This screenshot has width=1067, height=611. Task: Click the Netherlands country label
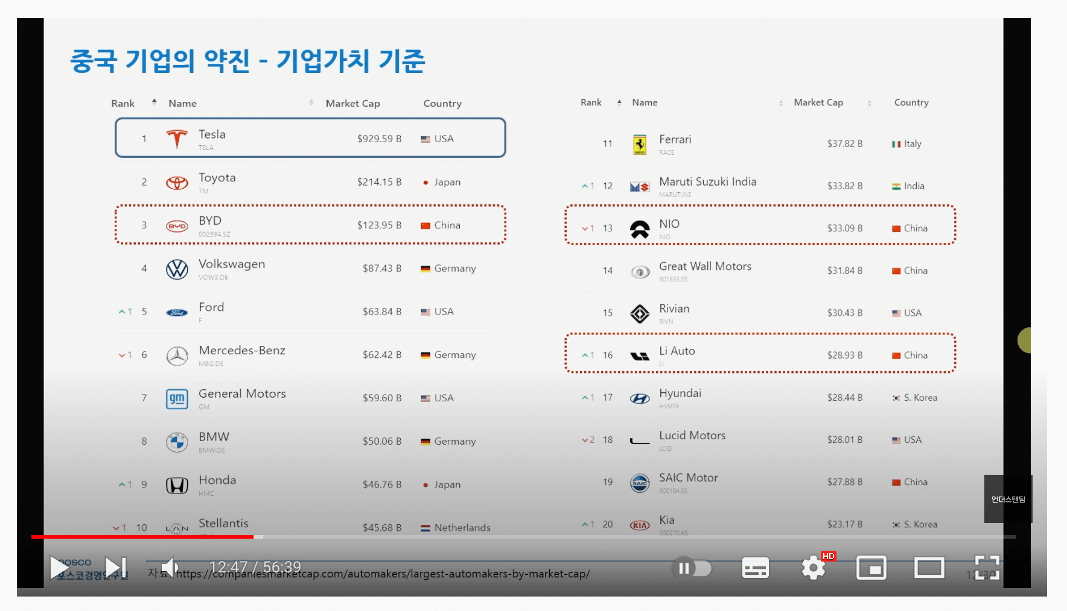(462, 528)
